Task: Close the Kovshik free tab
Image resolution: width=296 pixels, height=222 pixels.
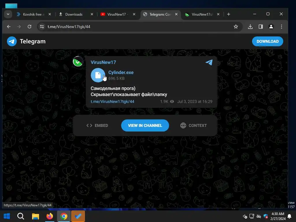Action: 50,14
